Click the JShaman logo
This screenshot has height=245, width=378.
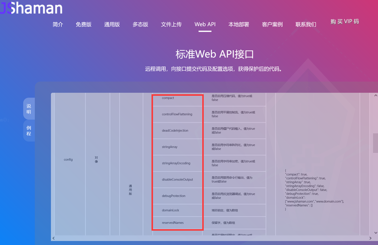pos(31,9)
